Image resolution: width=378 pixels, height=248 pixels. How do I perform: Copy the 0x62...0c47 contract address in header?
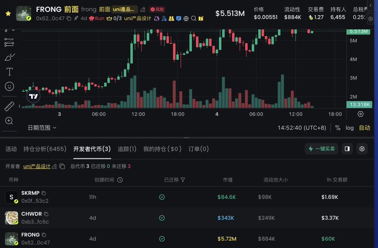[x=69, y=18]
